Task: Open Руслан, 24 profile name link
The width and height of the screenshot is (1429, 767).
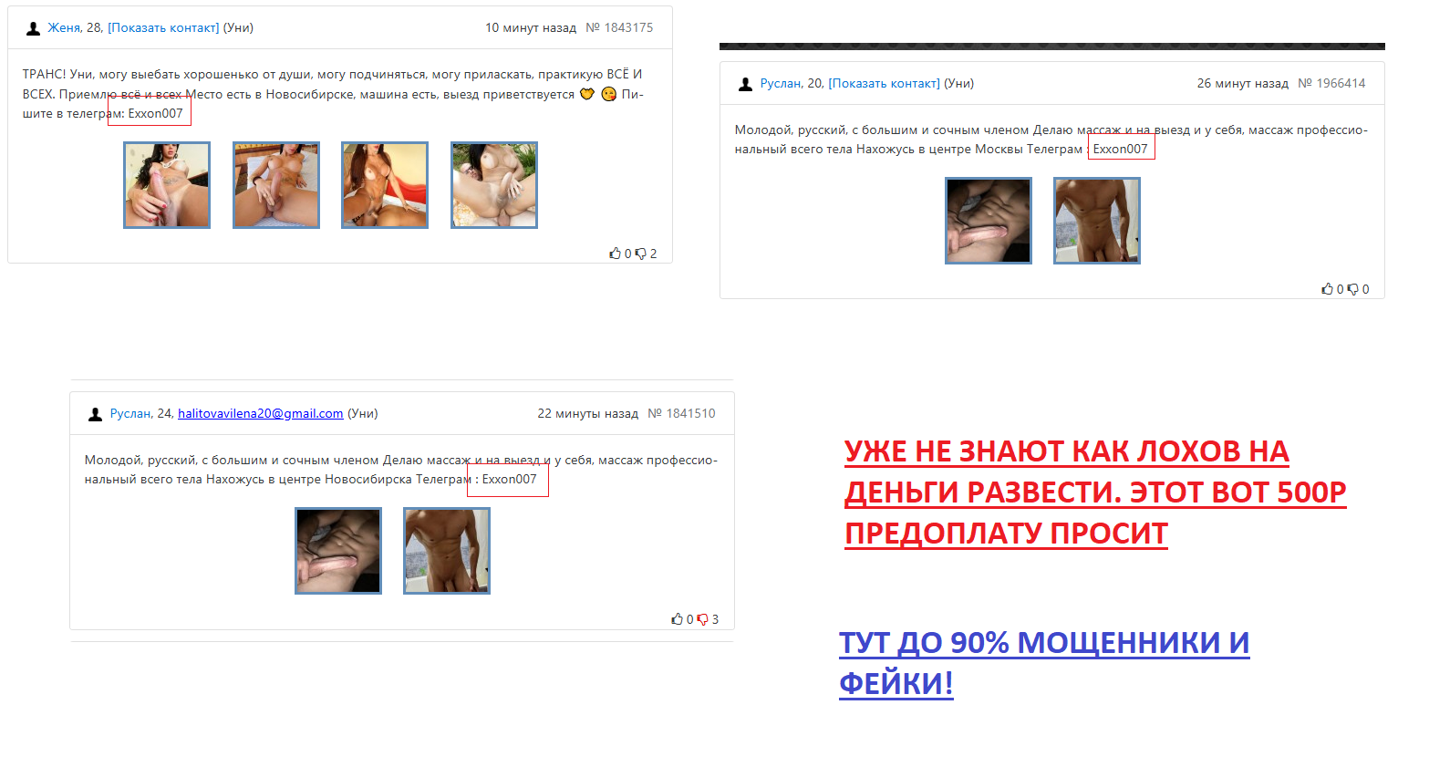Action: coord(130,414)
